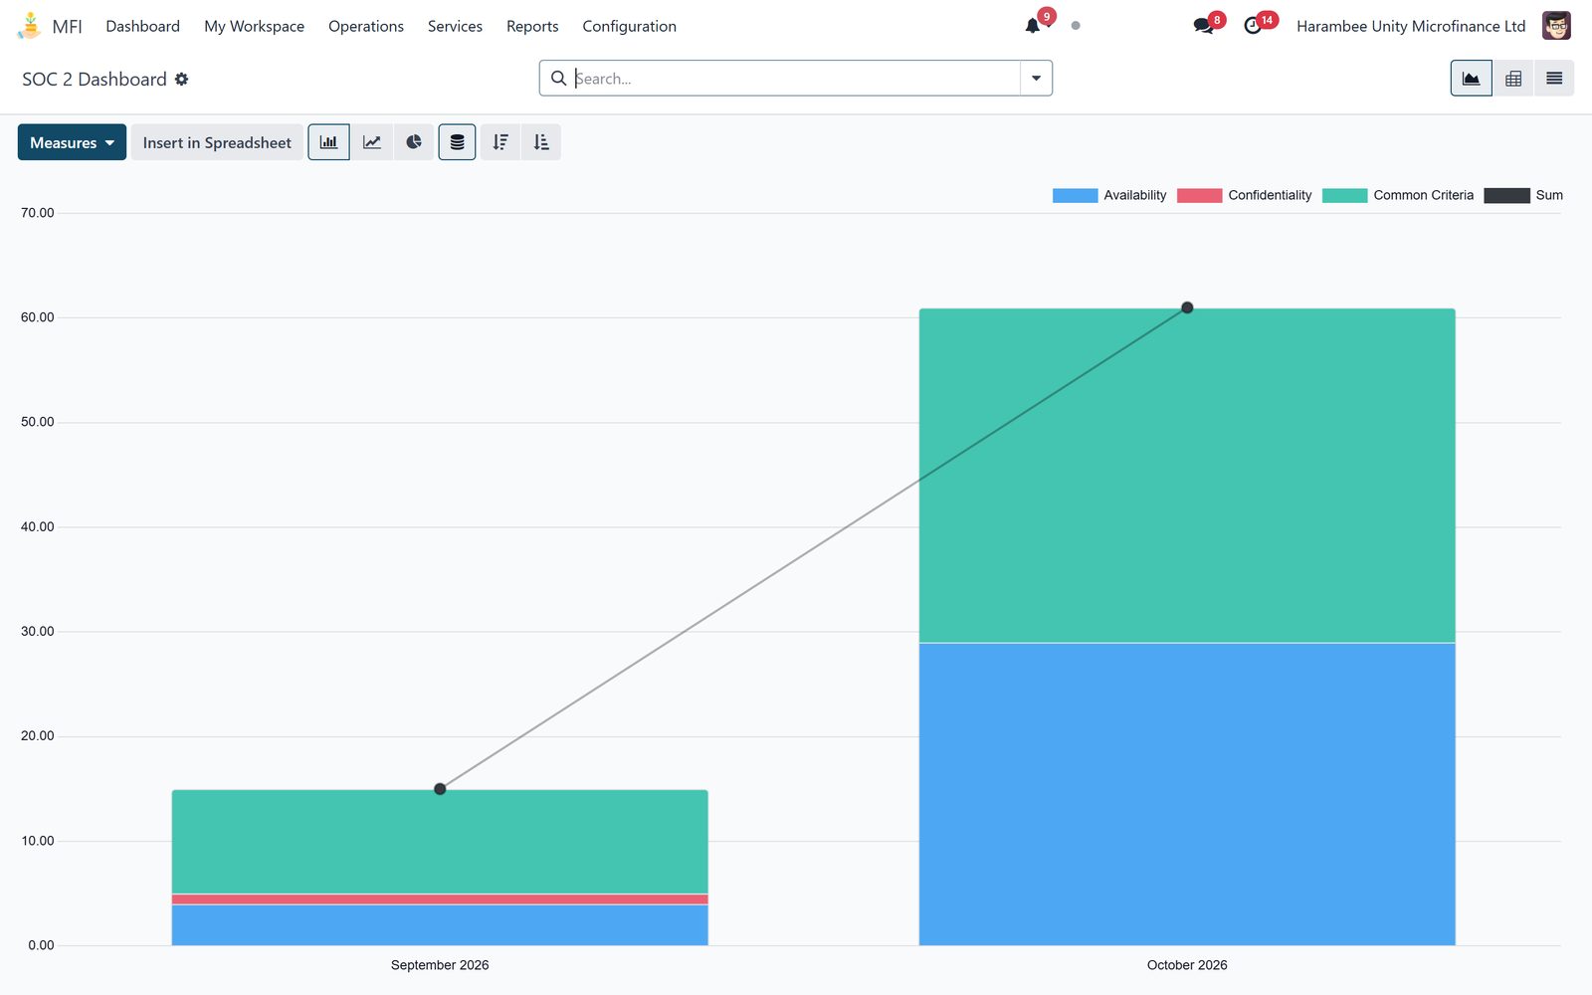Switch to bar chart mode
This screenshot has height=995, width=1592.
(328, 142)
